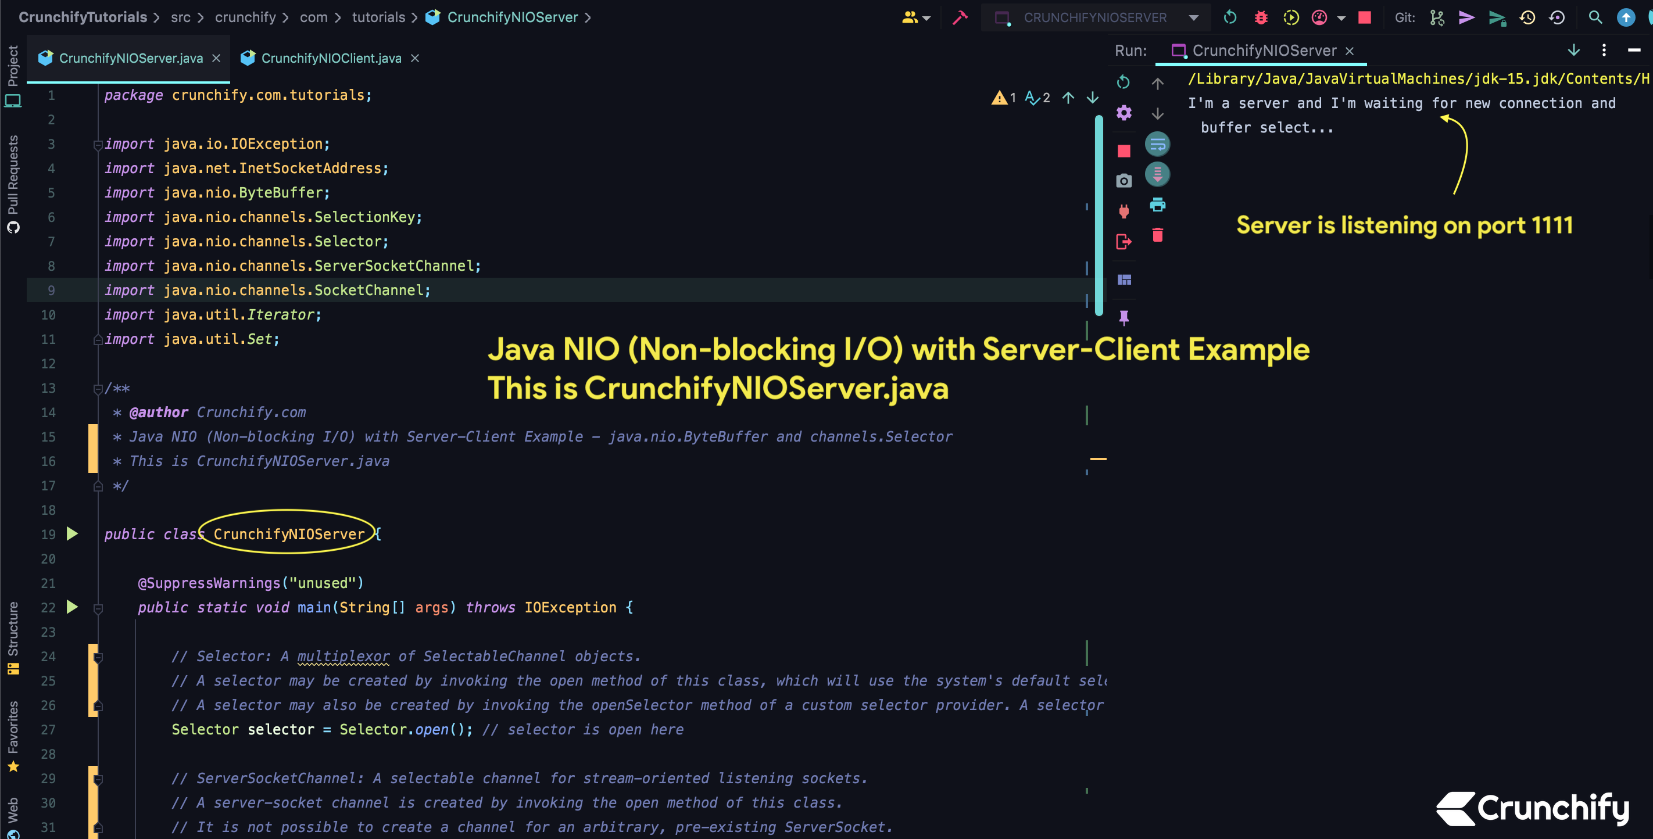The height and width of the screenshot is (839, 1653).
Task: Click the print console output icon
Action: click(x=1158, y=205)
